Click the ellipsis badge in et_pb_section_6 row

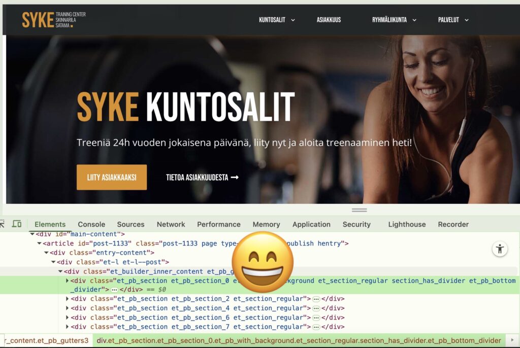[x=316, y=318]
